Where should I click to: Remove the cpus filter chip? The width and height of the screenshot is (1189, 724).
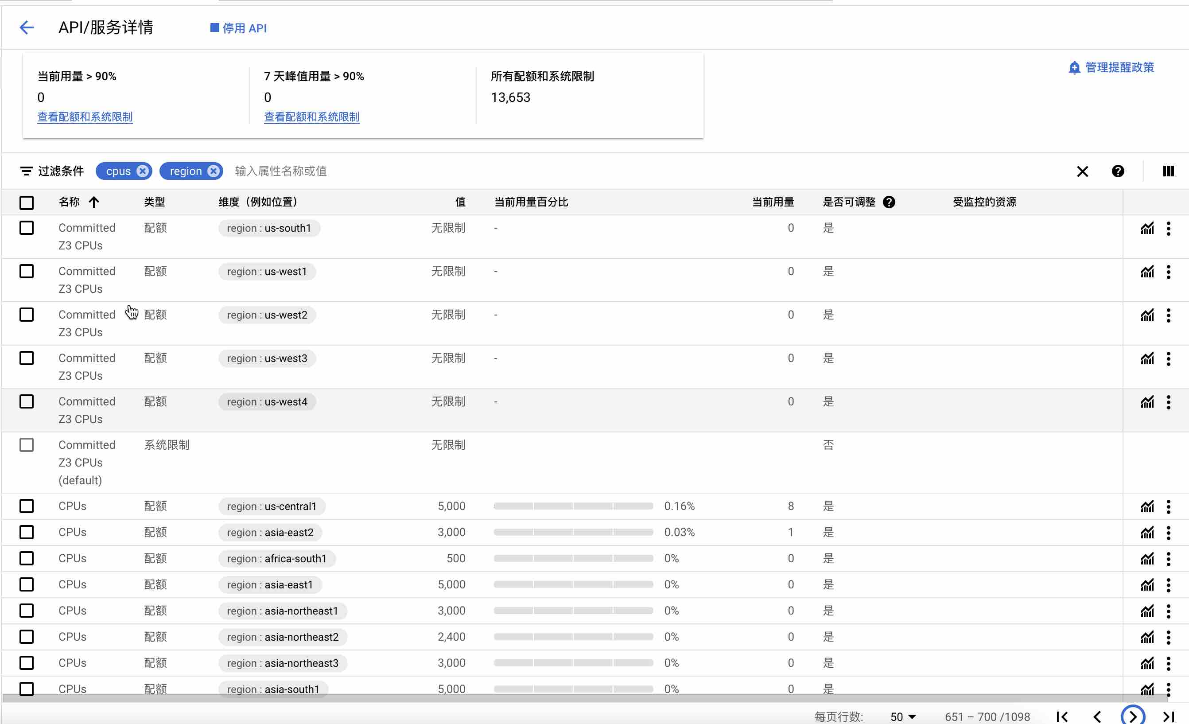tap(142, 171)
